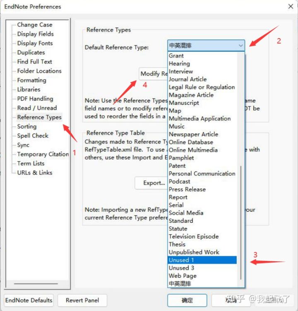Open Sync preferences
Viewport: 298px width, 311px height.
coord(23,145)
